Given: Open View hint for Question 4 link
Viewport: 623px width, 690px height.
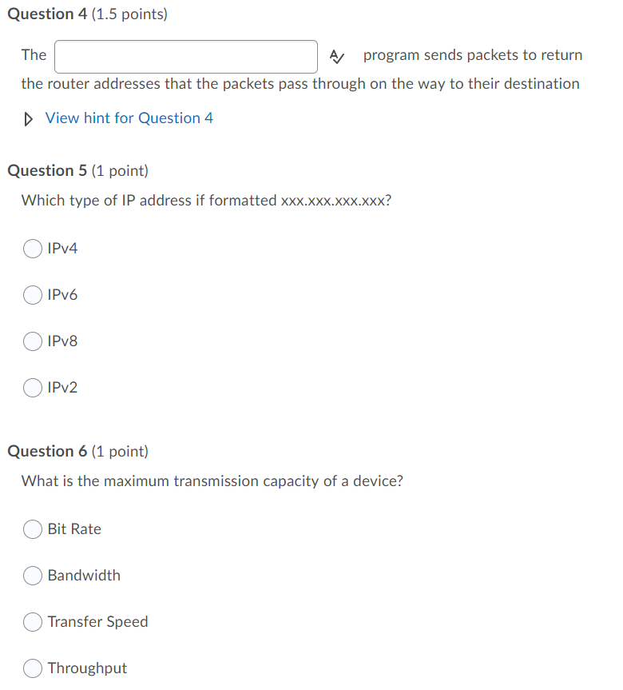Looking at the screenshot, I should [129, 118].
